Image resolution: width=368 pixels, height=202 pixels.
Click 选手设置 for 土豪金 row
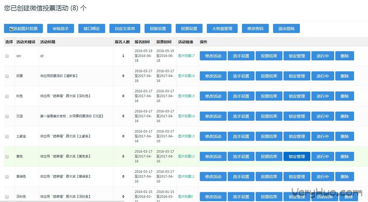241,136
